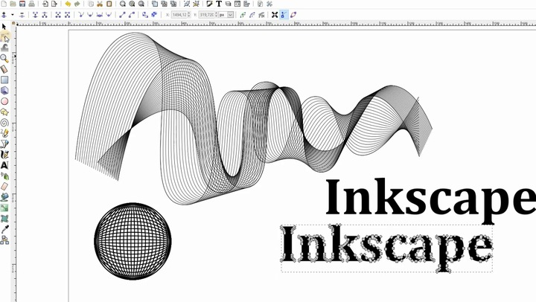The height and width of the screenshot is (302, 536).
Task: Zoom to fit page
Action: (141, 4)
